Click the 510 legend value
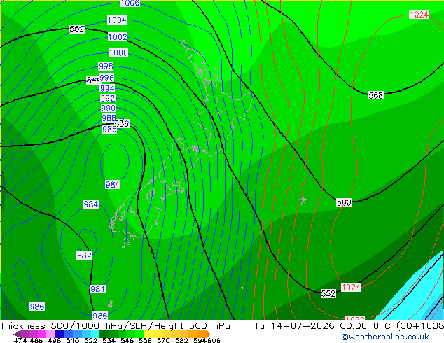Viewport: 444px width, 343px height. tap(73, 340)
